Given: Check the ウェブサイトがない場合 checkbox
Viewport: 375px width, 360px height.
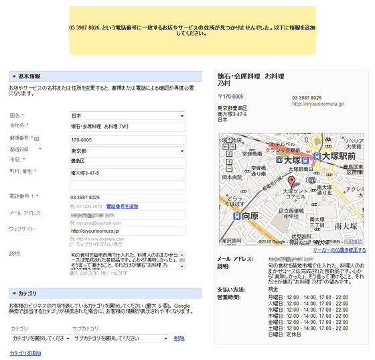Looking at the screenshot, I should [x=72, y=245].
